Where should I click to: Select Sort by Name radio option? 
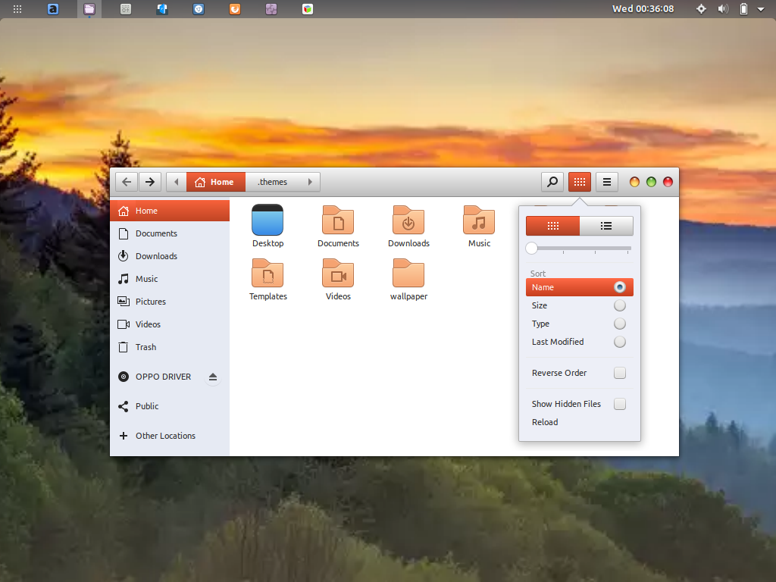coord(580,287)
